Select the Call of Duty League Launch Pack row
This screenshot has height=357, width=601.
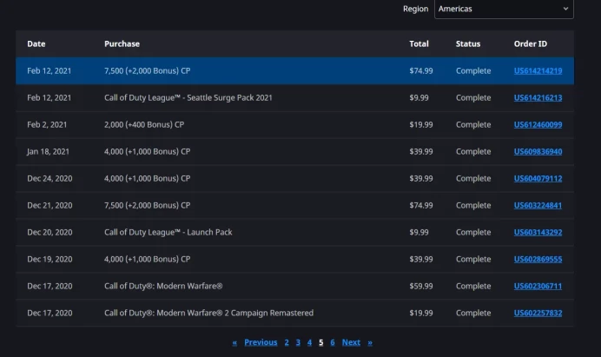(294, 232)
